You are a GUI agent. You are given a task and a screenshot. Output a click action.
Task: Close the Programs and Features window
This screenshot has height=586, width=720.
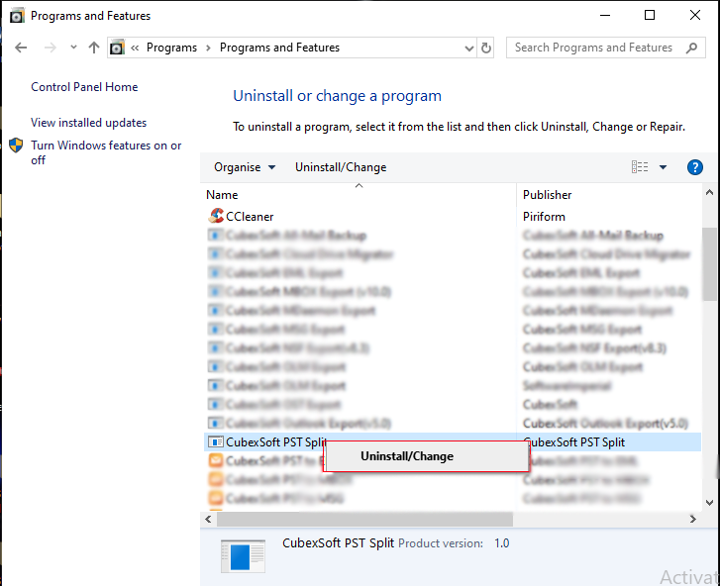pyautogui.click(x=694, y=15)
